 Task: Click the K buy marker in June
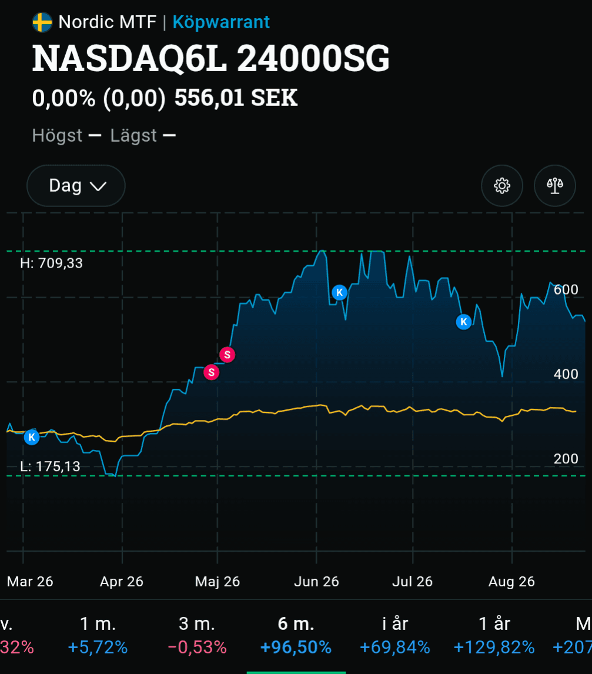[339, 292]
